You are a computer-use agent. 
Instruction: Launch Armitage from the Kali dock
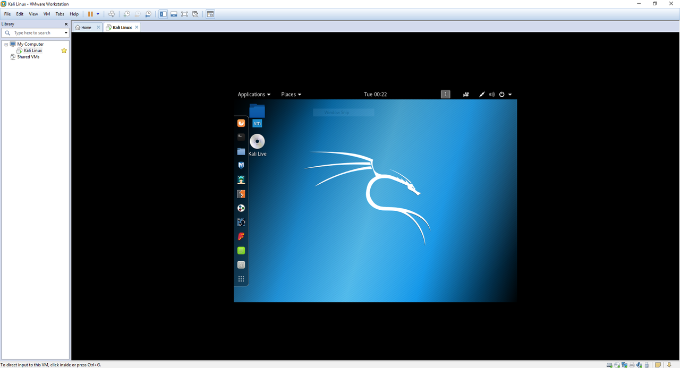241,179
